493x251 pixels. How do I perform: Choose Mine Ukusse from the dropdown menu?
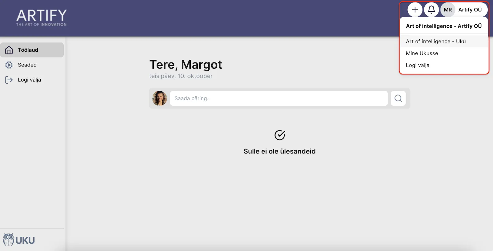coord(422,54)
